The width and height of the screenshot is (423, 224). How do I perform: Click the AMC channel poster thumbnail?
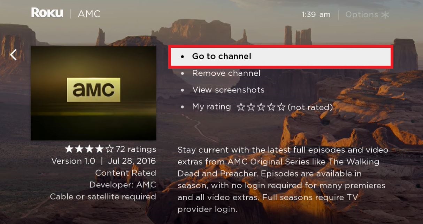[93, 93]
